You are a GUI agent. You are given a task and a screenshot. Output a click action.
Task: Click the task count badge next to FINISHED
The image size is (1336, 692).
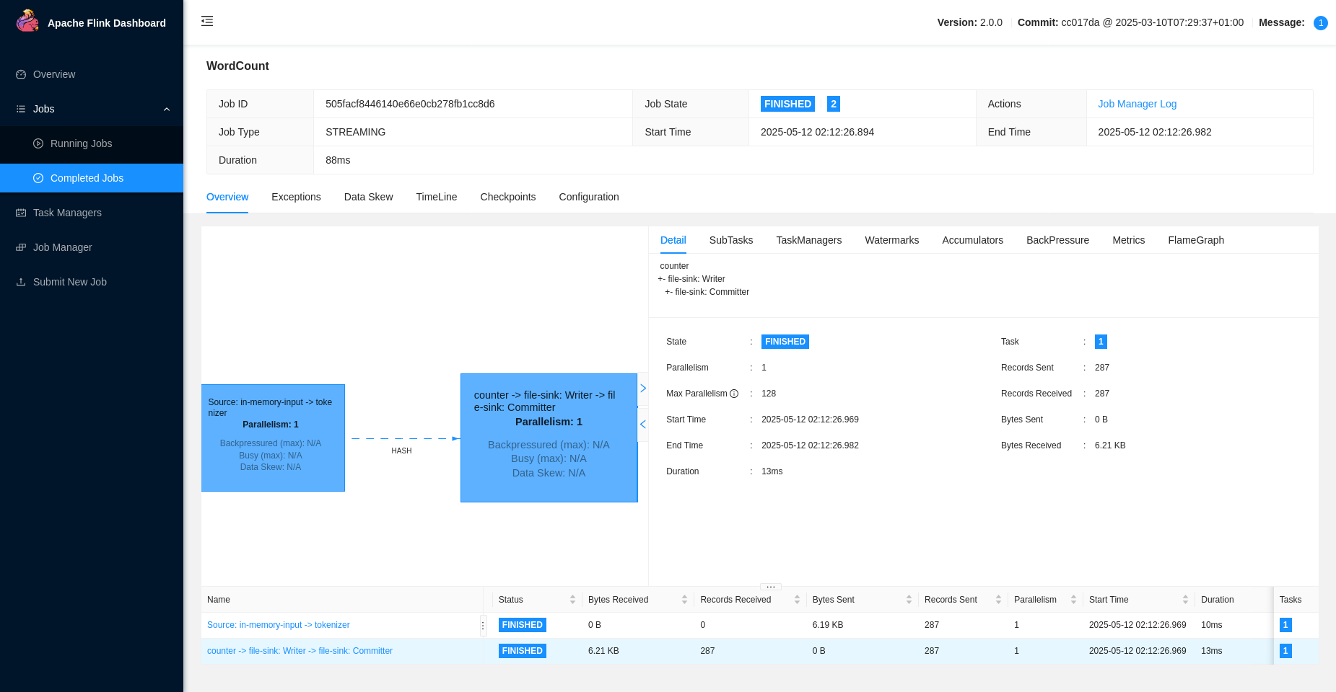tap(833, 104)
